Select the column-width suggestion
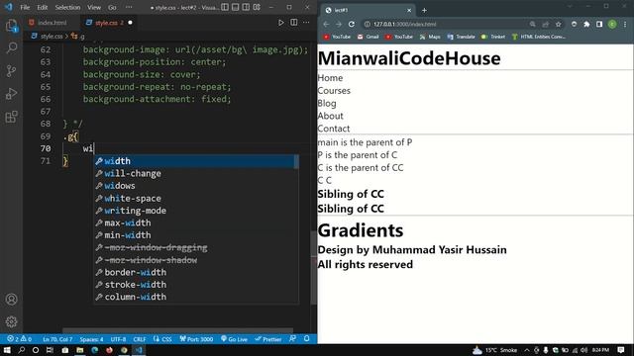The height and width of the screenshot is (356, 634). tap(195, 297)
